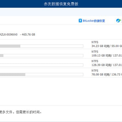
Task: Select the partition with 109.13 GB free
Action: pos(61,54)
